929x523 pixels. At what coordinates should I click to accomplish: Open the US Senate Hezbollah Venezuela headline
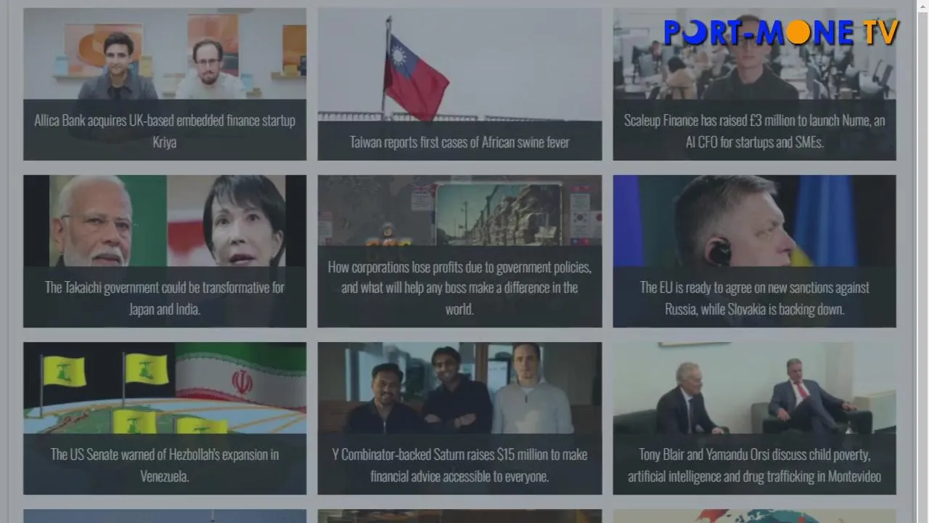tap(165, 465)
